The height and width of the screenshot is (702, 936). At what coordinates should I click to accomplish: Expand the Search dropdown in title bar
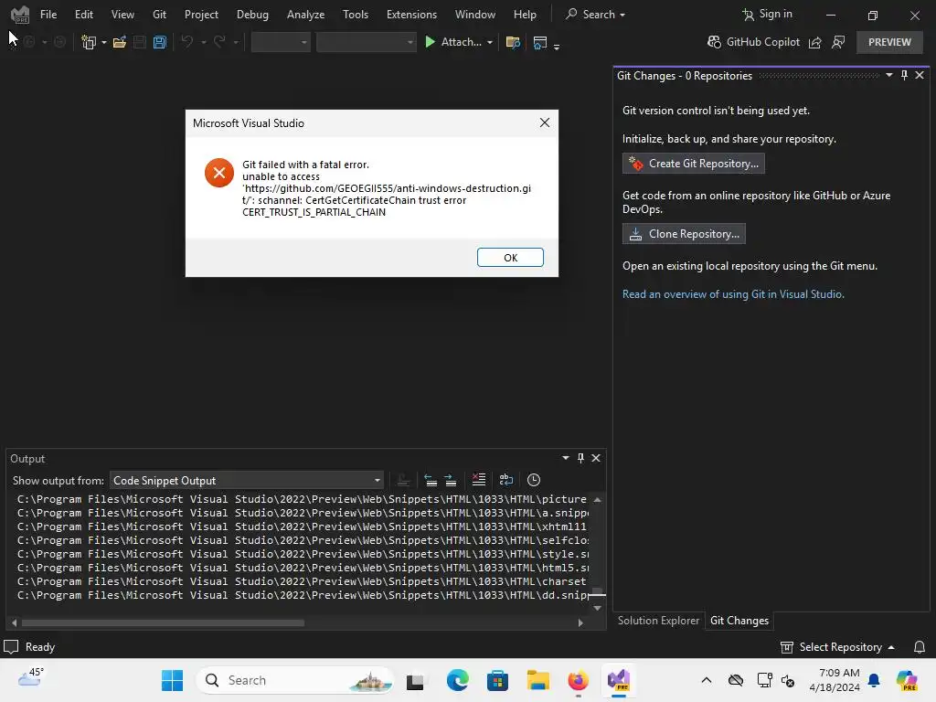(622, 15)
